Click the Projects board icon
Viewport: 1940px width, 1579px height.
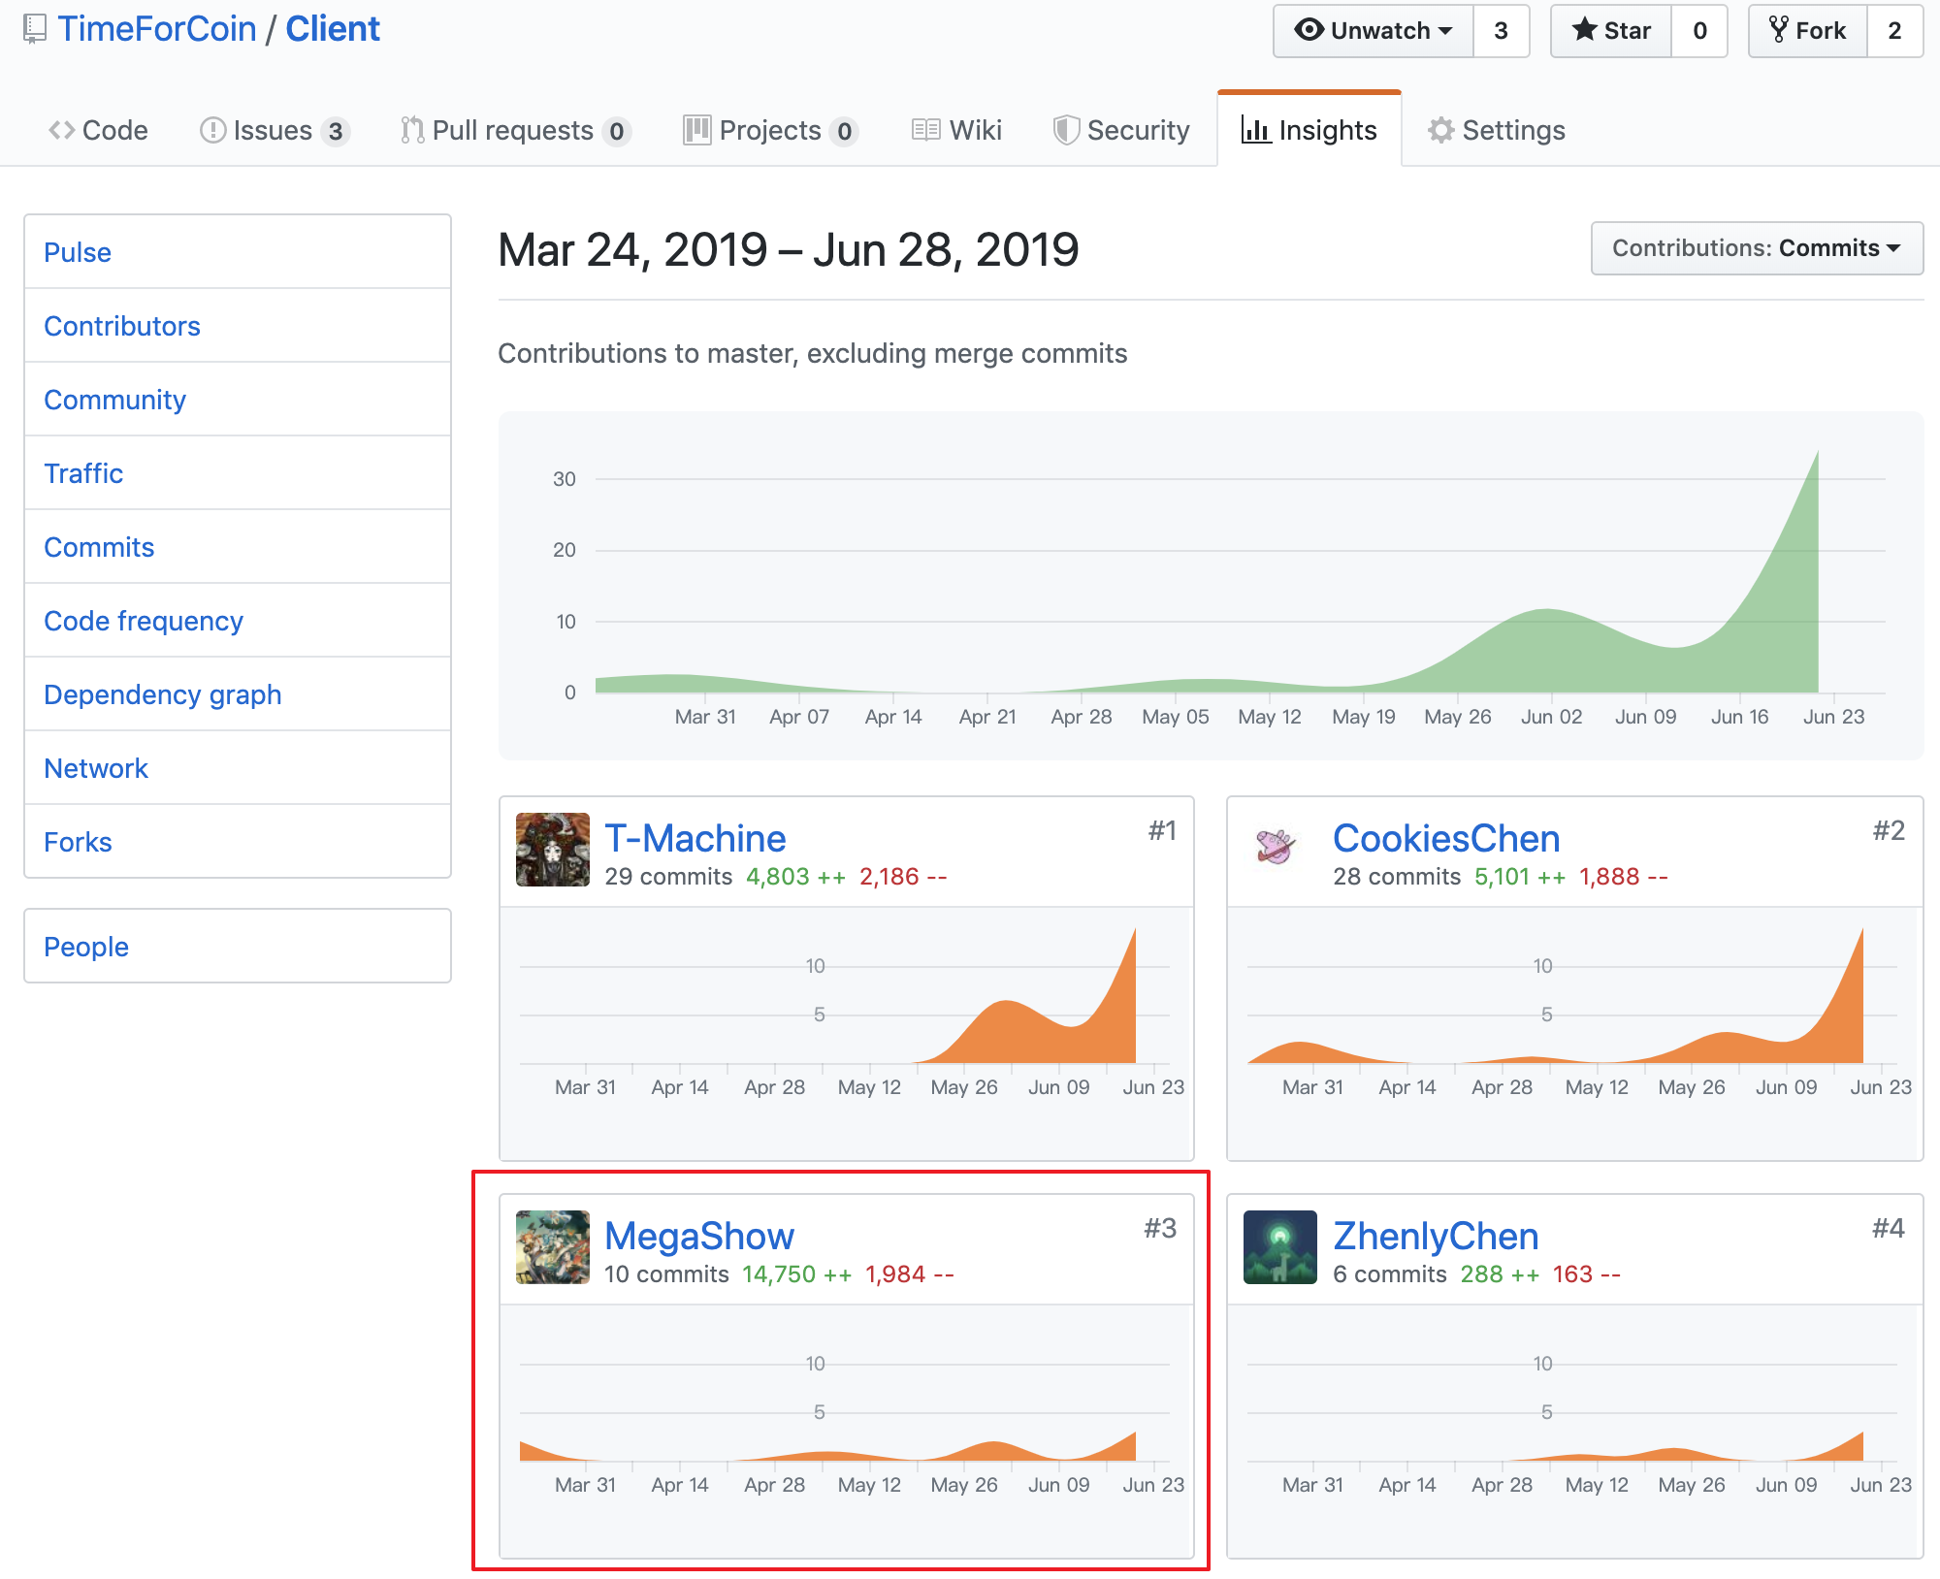point(696,130)
